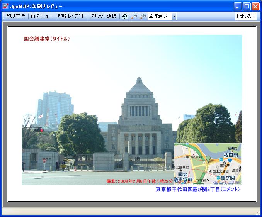Click the [閉じる] close preview button
Screen dimensions: 262x217
click(245, 16)
